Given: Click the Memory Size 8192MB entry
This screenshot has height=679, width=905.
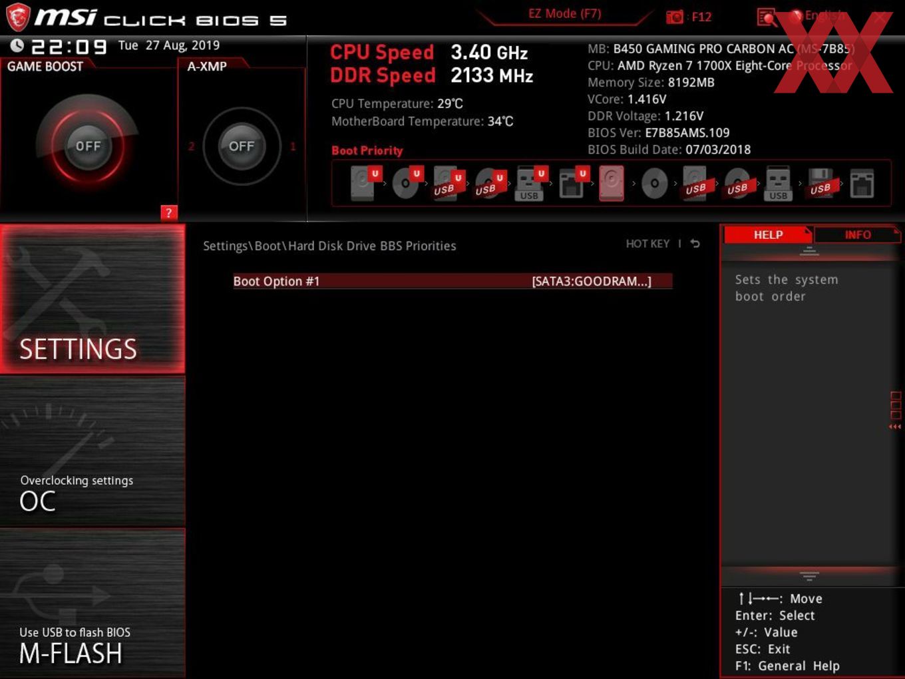Looking at the screenshot, I should 651,83.
